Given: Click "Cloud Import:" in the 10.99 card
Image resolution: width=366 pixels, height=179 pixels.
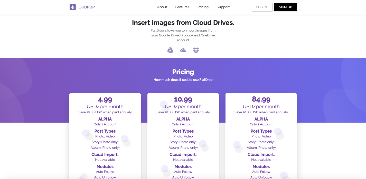Looking at the screenshot, I should pyautogui.click(x=183, y=154).
